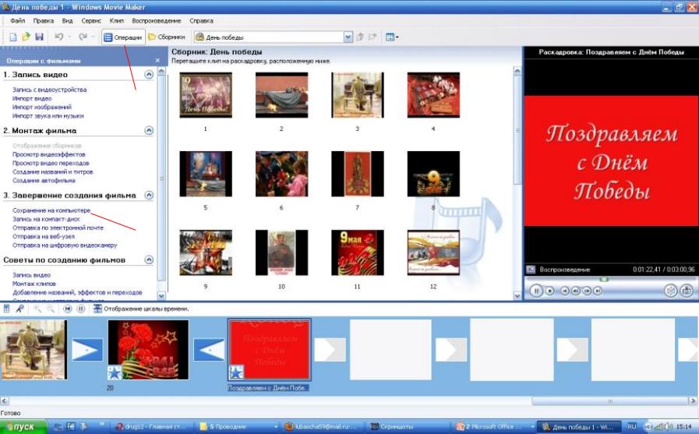This screenshot has width=699, height=434.
Task: Open Просмотр видео переходов link
Action: tap(51, 163)
